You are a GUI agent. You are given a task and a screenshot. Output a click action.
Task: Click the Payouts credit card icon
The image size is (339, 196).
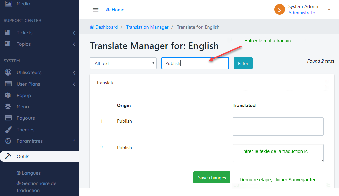pyautogui.click(x=8, y=118)
